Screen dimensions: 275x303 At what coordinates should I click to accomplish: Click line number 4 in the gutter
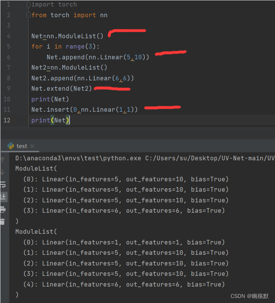point(8,36)
